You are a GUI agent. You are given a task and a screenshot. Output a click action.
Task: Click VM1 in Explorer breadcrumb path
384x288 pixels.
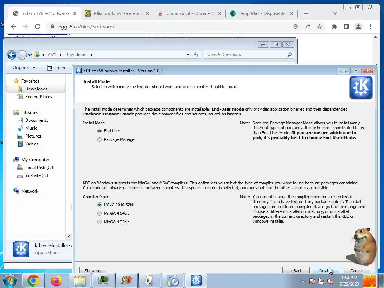tap(52, 55)
